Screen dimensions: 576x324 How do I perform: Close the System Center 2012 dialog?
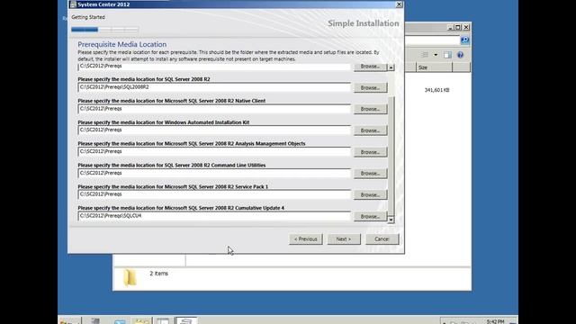[399, 4]
